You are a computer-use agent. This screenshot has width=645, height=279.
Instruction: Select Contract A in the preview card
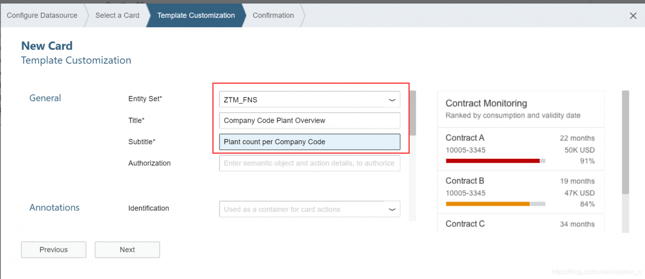pos(465,138)
